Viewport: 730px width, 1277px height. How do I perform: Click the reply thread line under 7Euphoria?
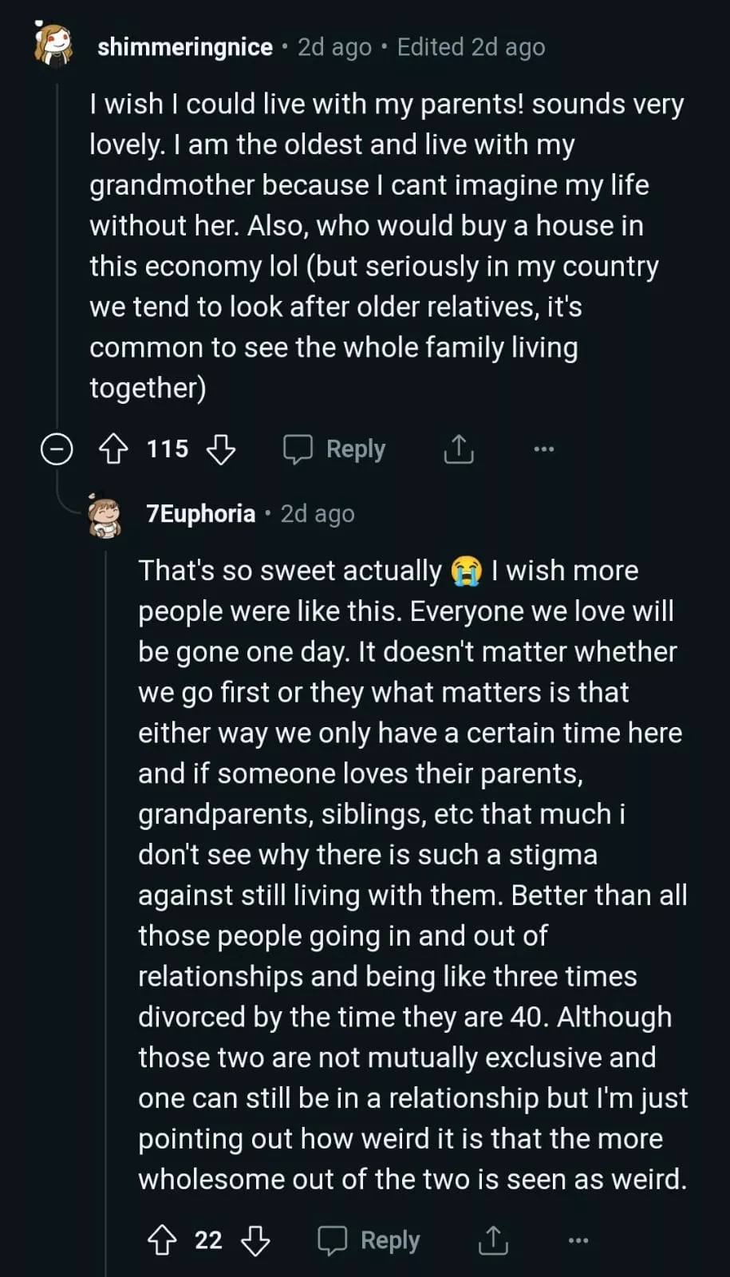point(106,878)
